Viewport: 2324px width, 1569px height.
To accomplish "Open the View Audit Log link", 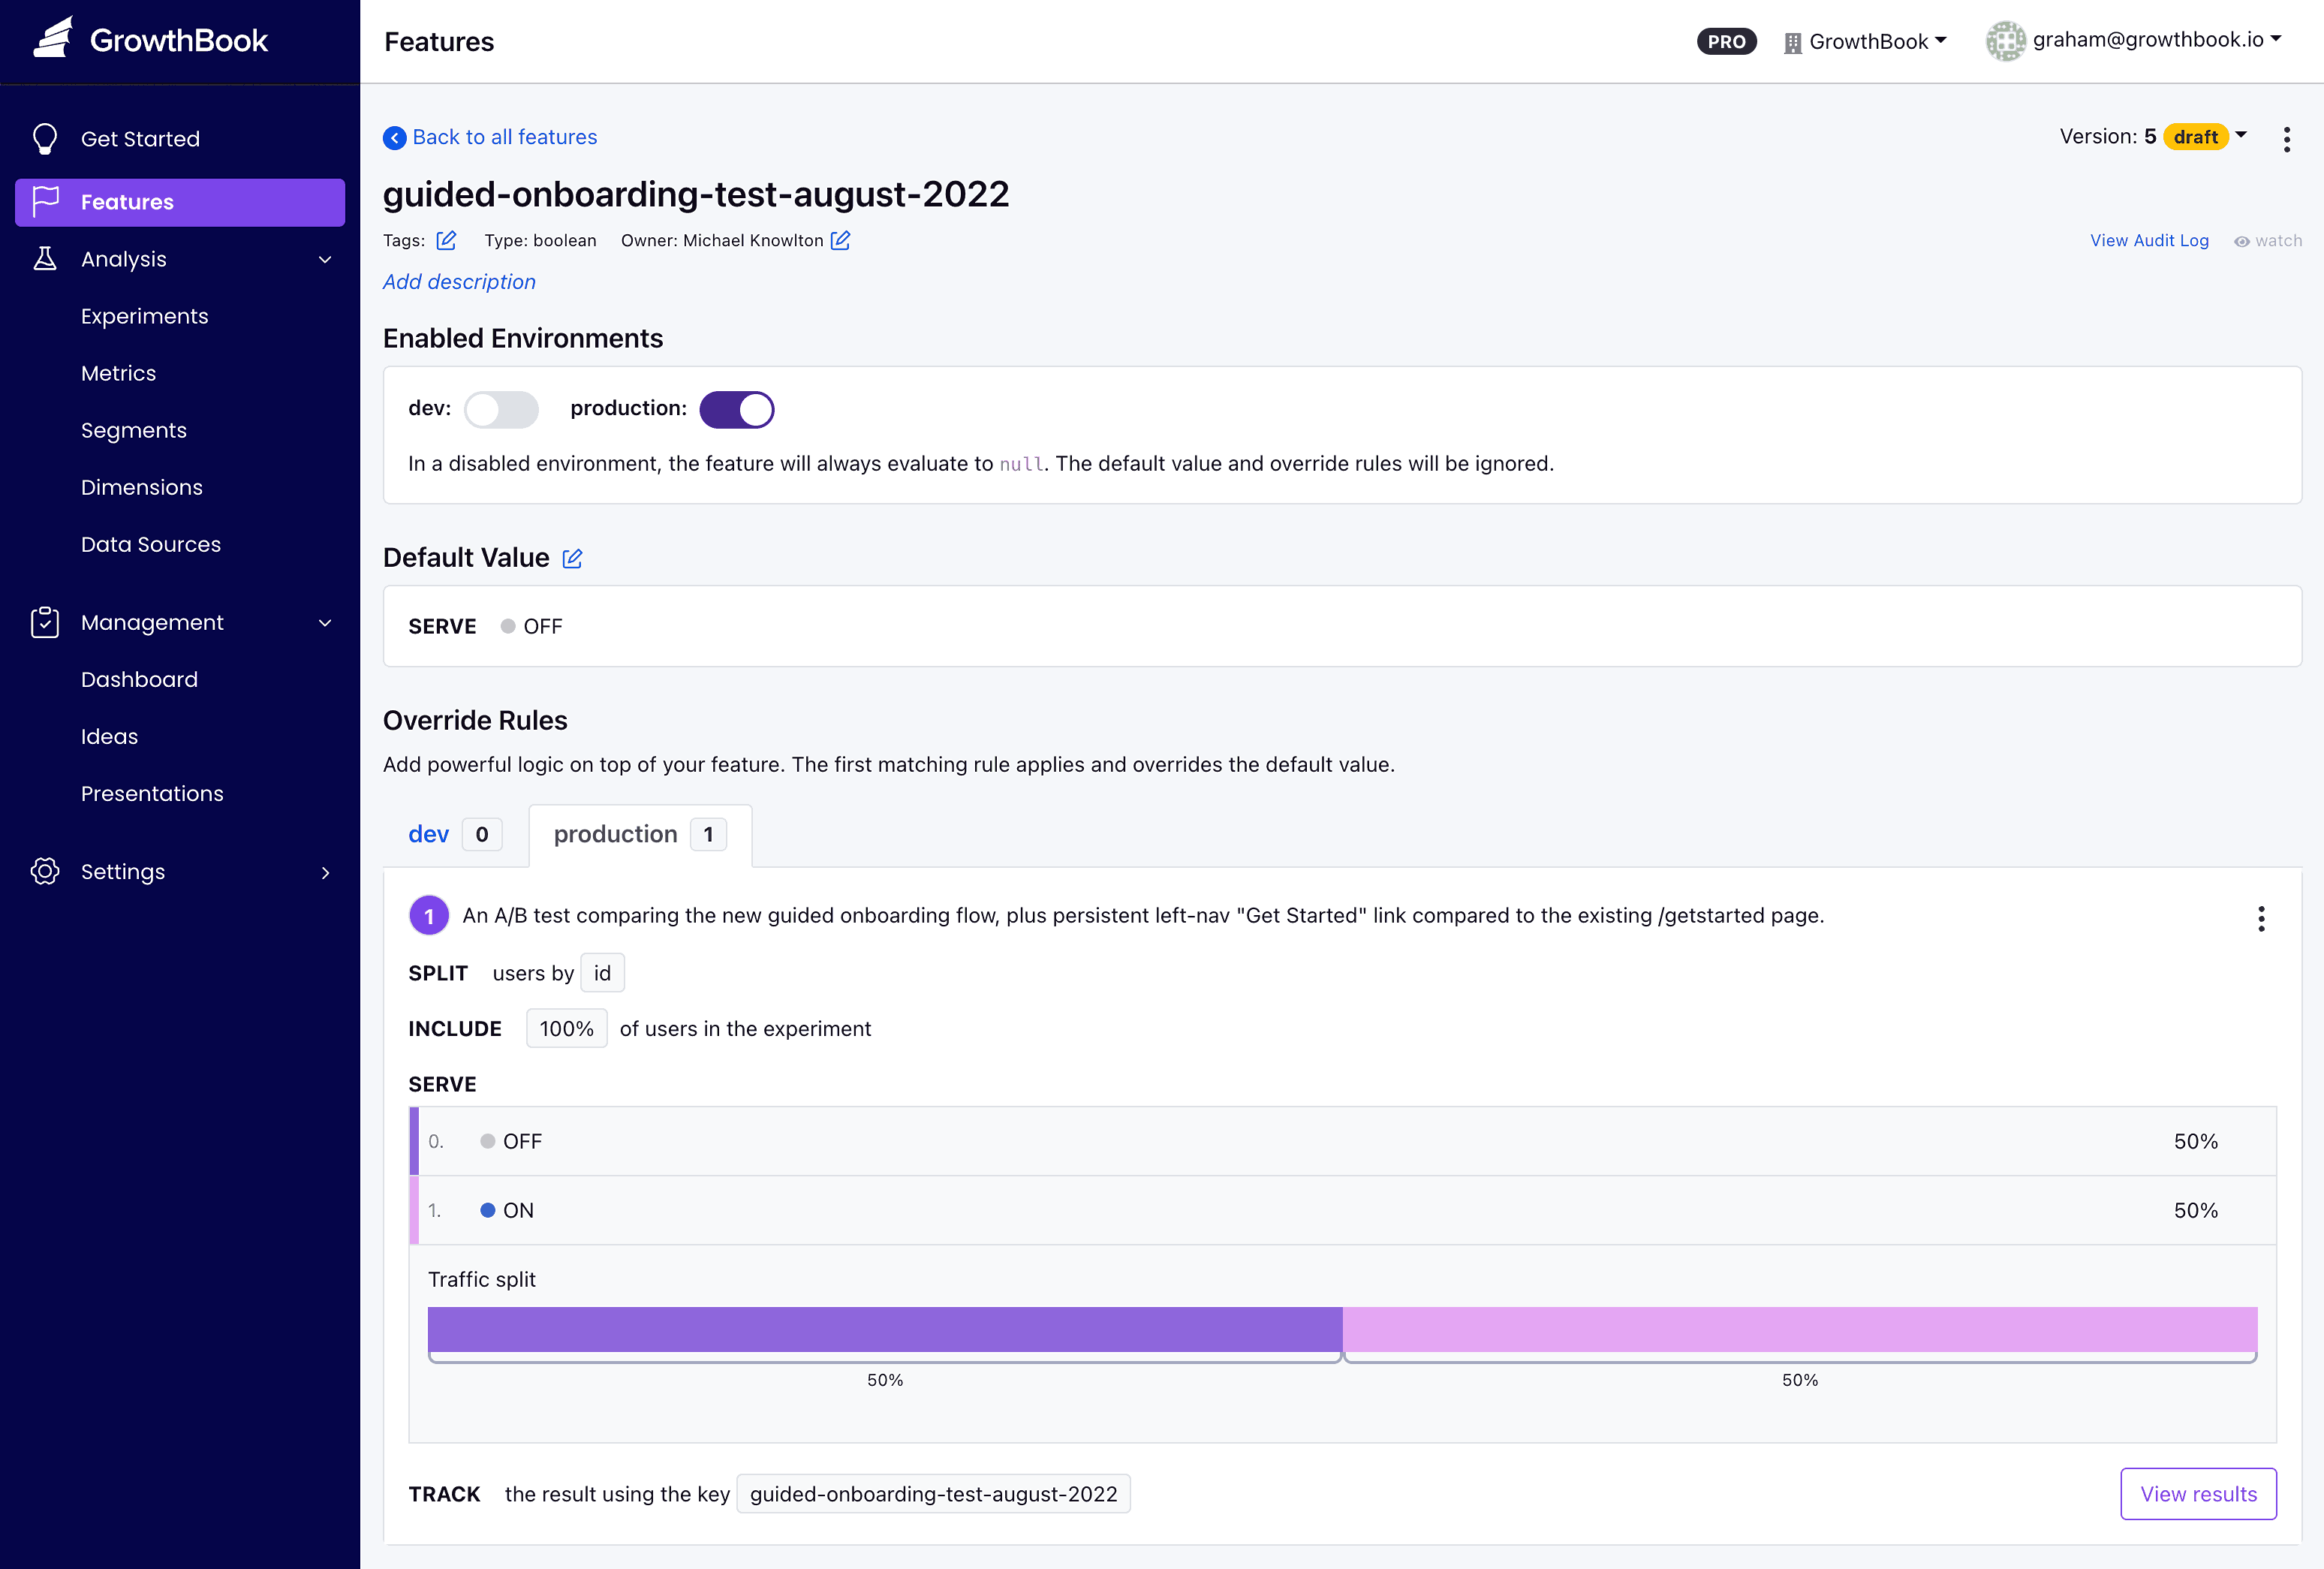I will coord(2149,241).
